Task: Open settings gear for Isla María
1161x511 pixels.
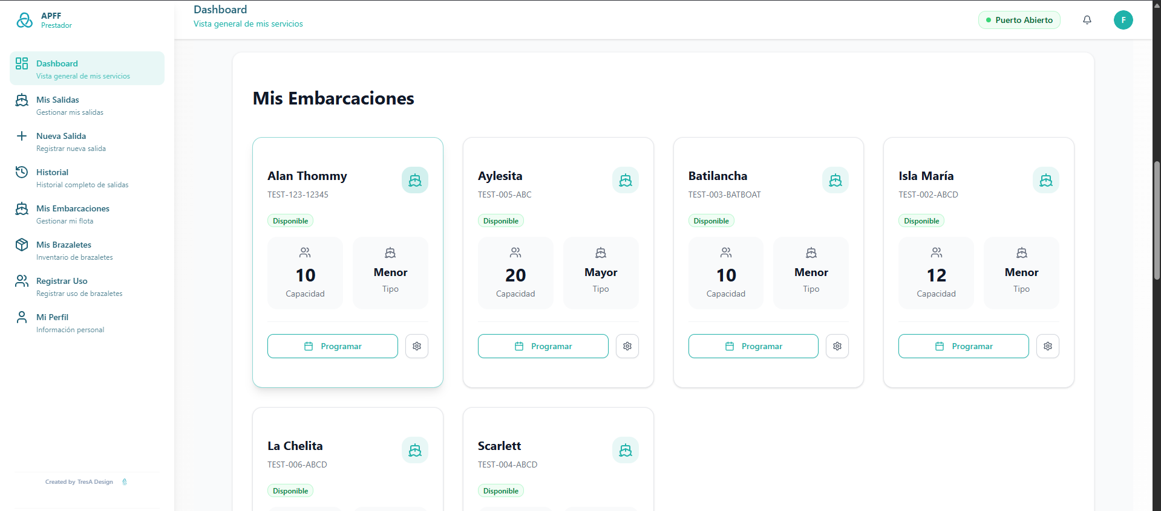Action: pos(1048,346)
